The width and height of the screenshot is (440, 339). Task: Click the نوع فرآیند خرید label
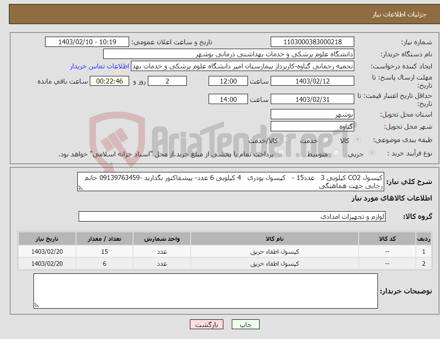(x=410, y=153)
